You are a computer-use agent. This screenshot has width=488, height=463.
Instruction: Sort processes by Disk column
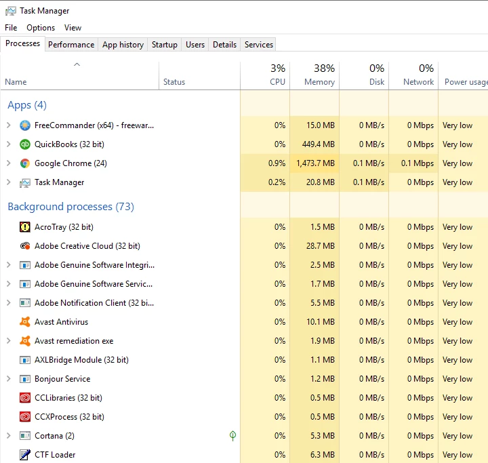364,76
